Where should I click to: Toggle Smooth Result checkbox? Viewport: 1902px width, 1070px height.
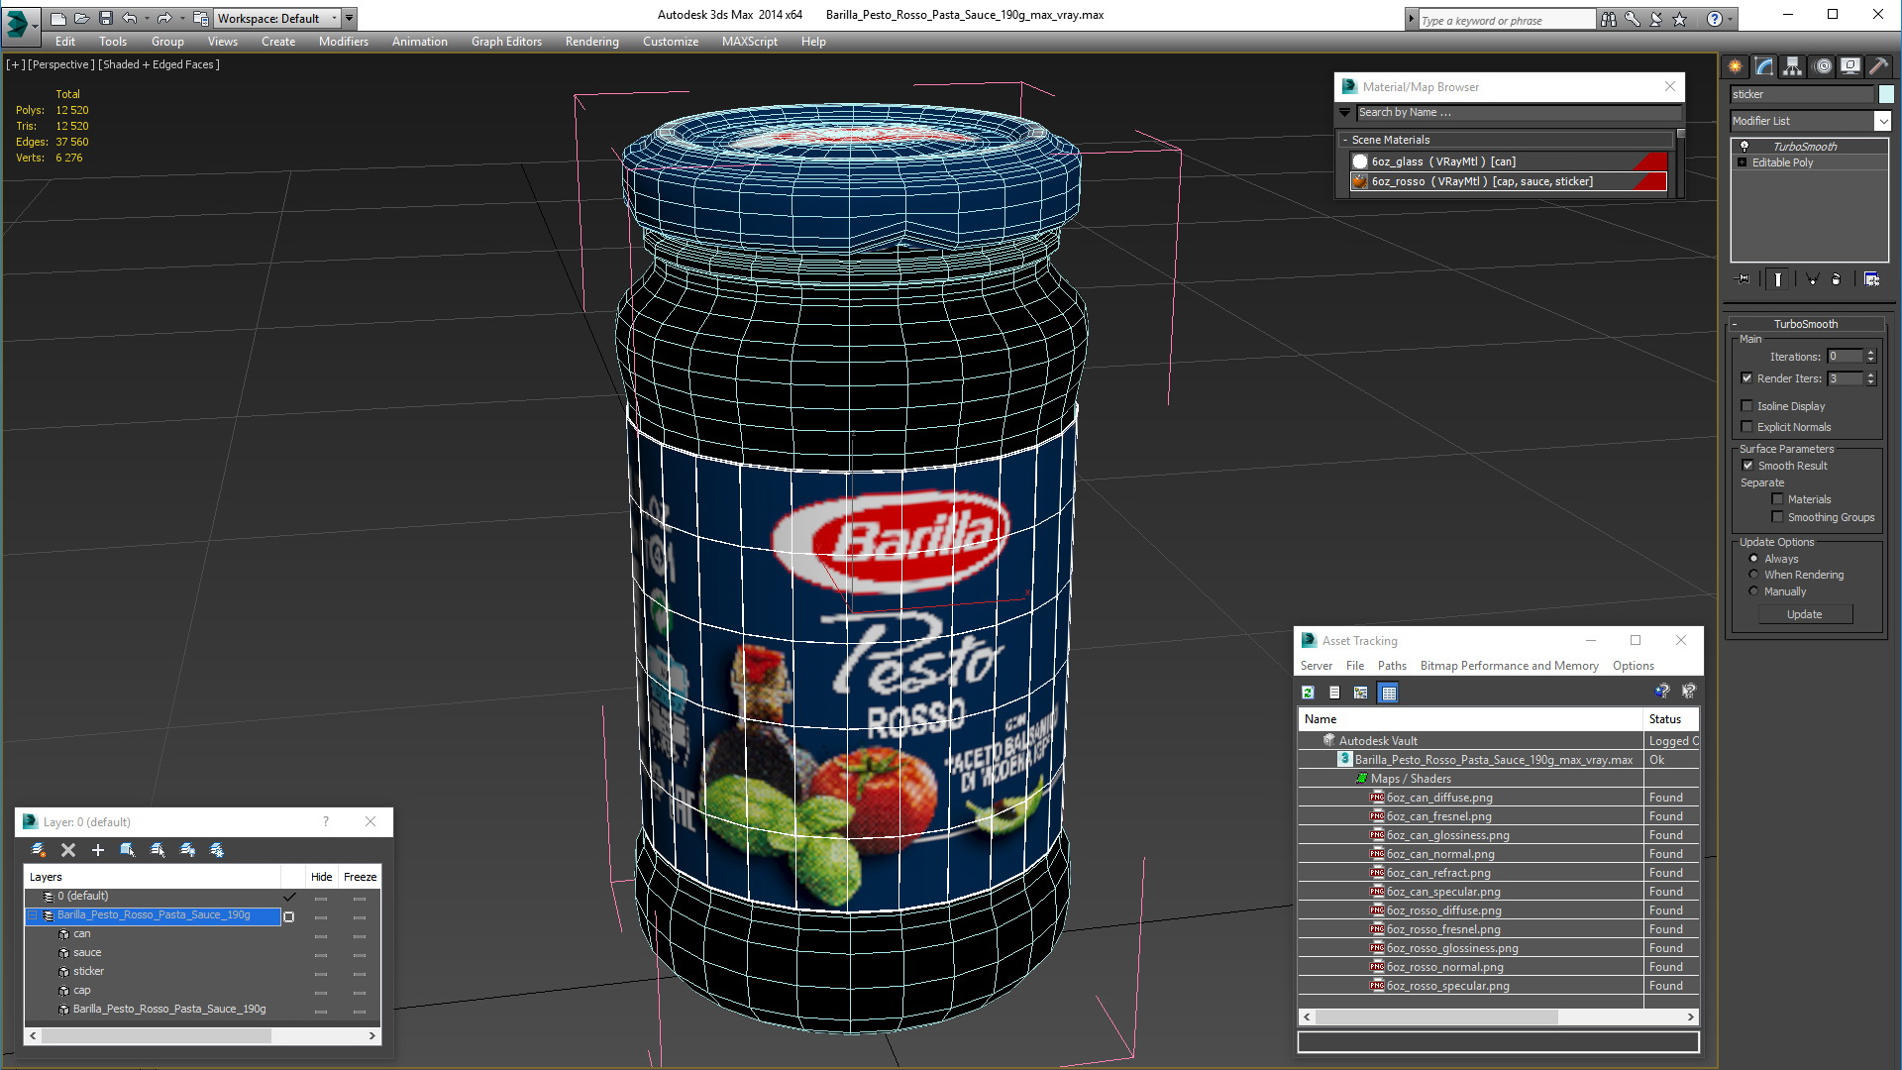[1747, 466]
